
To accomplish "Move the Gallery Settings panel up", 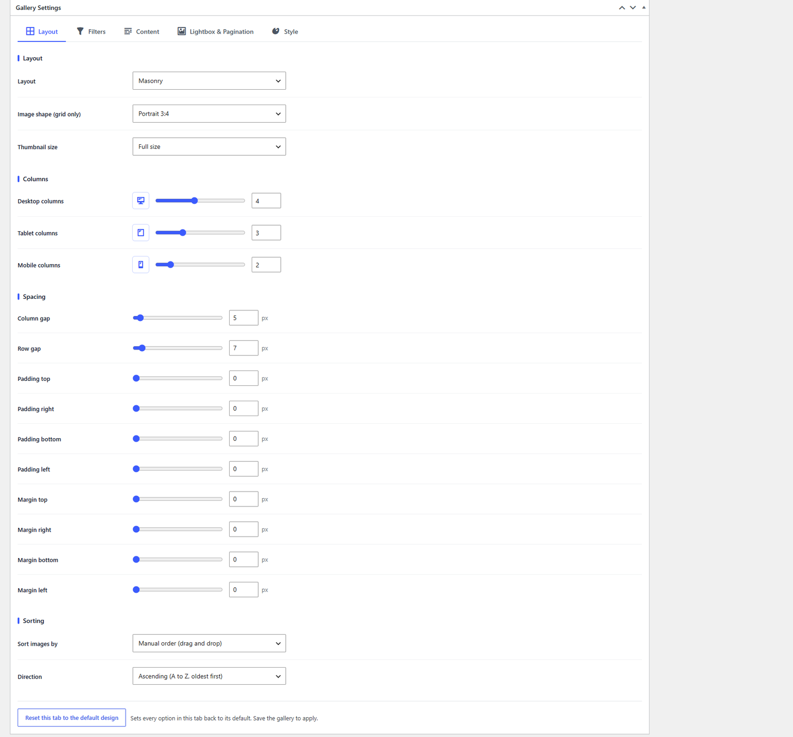I will [x=622, y=8].
